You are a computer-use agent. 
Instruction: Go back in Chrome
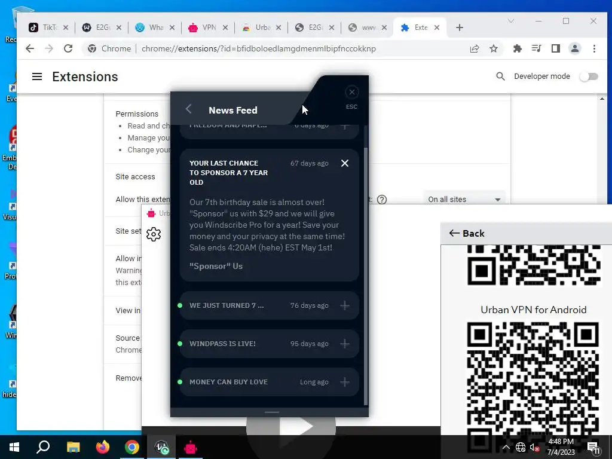pos(30,48)
